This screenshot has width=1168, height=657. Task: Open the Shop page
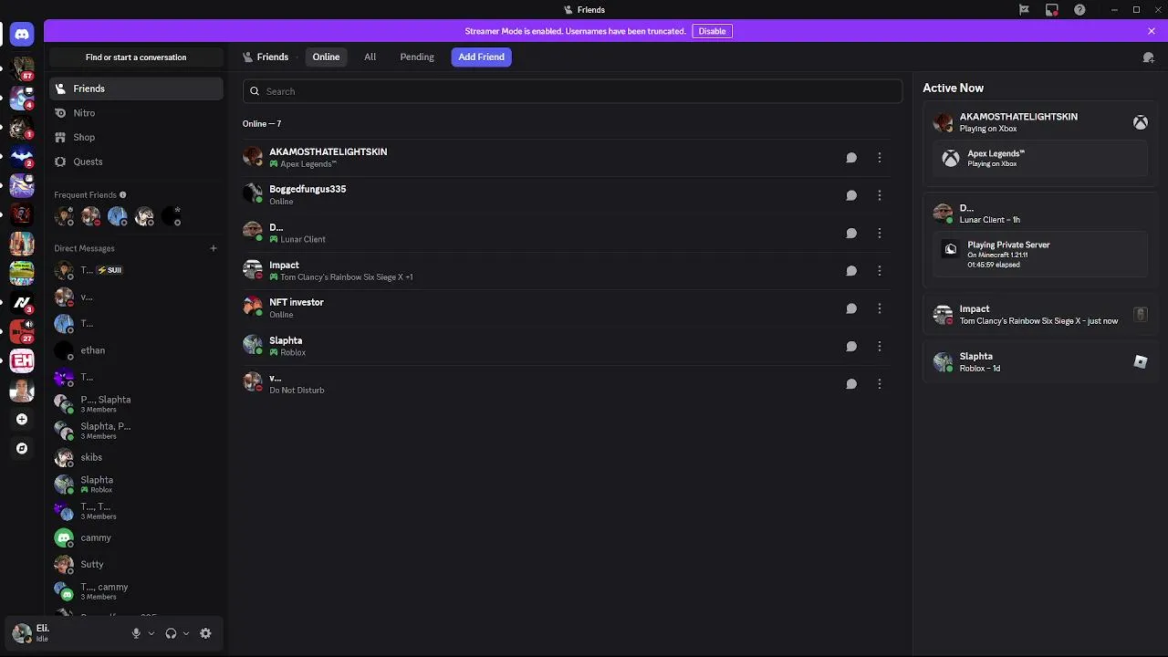click(136, 137)
